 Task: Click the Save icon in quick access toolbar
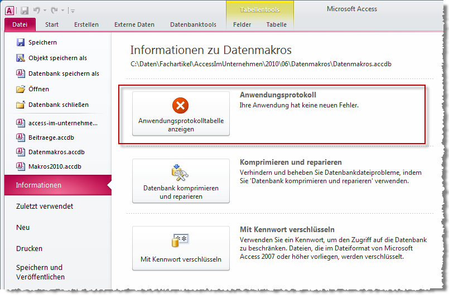coord(25,10)
